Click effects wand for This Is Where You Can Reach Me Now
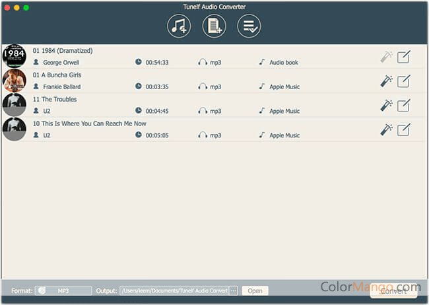429x305 pixels. coord(387,130)
